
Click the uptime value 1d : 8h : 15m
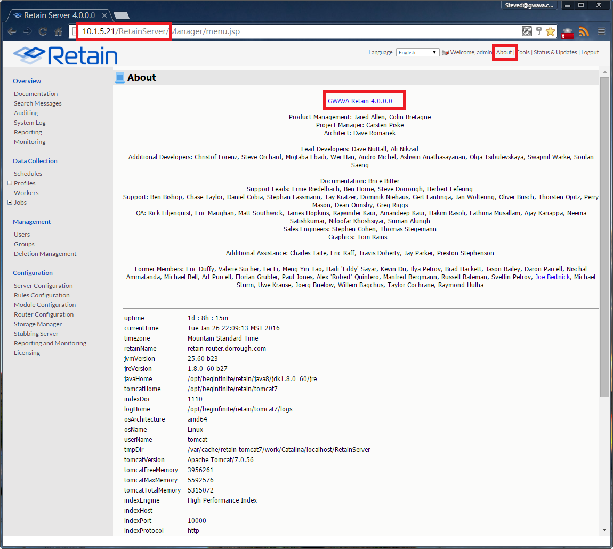click(207, 318)
